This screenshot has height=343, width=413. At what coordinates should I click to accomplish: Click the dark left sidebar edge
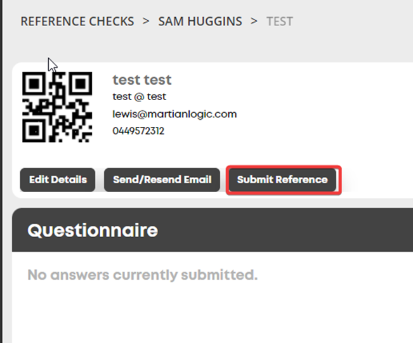(x=1, y=171)
